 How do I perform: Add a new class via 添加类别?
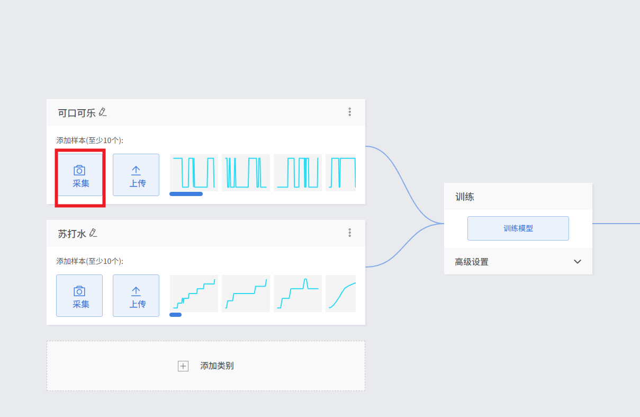point(206,366)
